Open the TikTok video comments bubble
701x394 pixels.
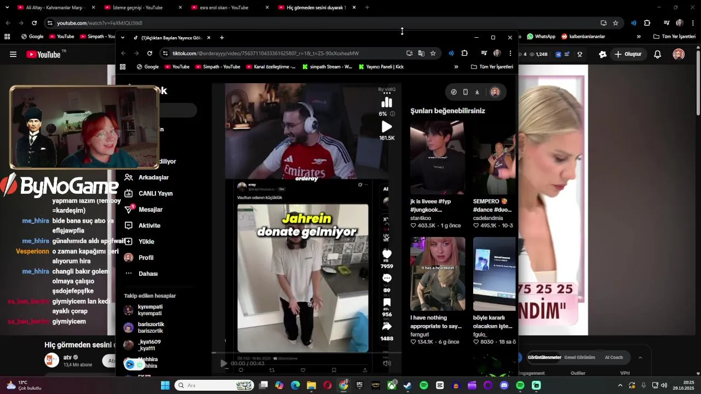[387, 278]
